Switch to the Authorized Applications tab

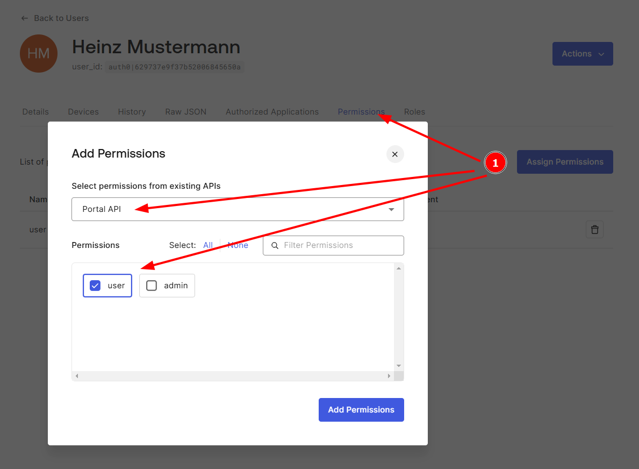pos(271,111)
